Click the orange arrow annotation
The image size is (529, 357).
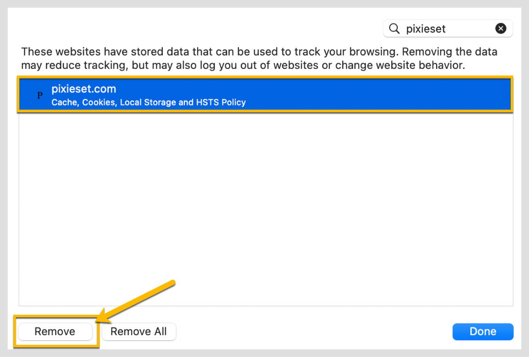[x=138, y=301]
